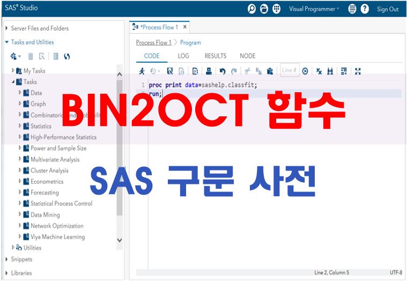Open the New task dropdown icon
Screen dimensions: 407x281
pyautogui.click(x=16, y=56)
